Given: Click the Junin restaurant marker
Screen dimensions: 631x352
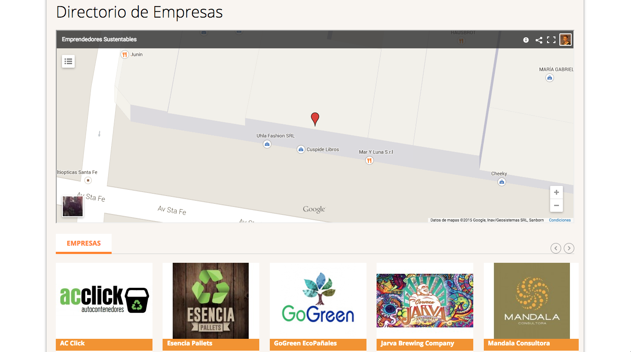Looking at the screenshot, I should [x=125, y=54].
